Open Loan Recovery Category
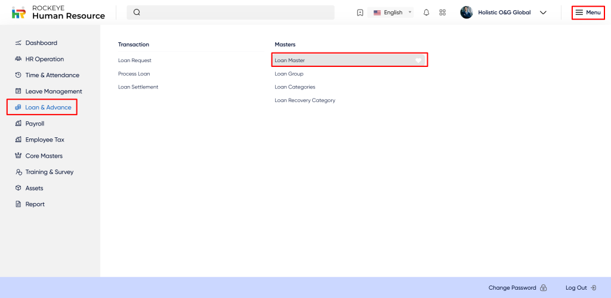Image resolution: width=611 pixels, height=298 pixels. (305, 100)
